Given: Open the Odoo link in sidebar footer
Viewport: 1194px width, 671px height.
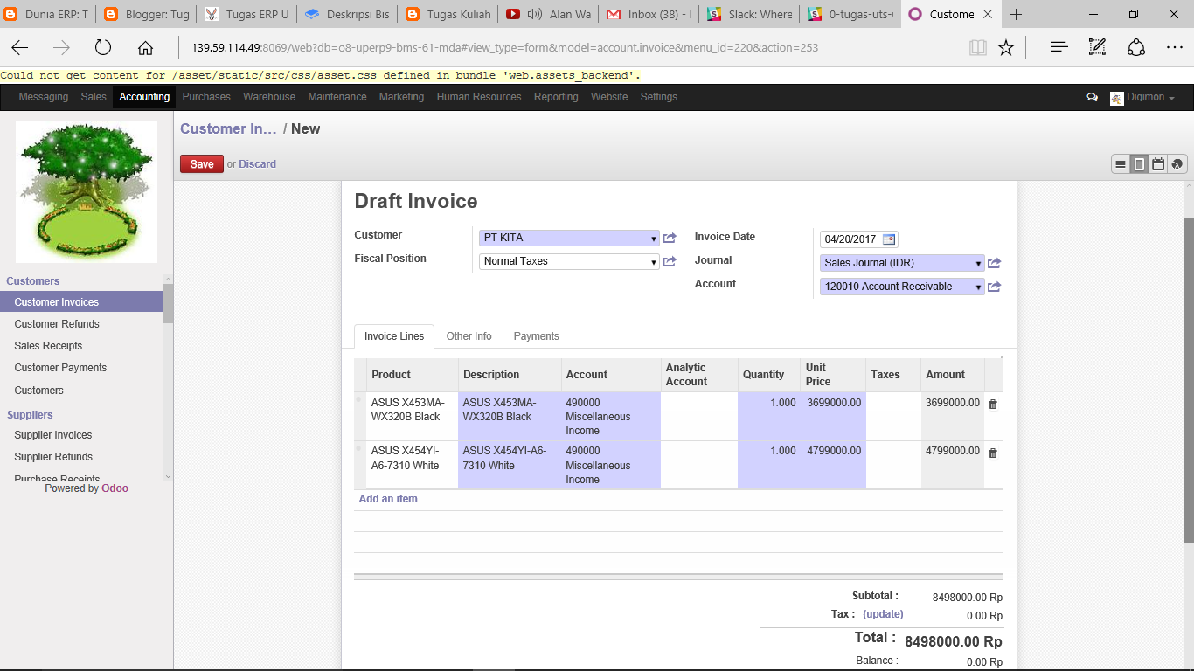Looking at the screenshot, I should [x=115, y=488].
